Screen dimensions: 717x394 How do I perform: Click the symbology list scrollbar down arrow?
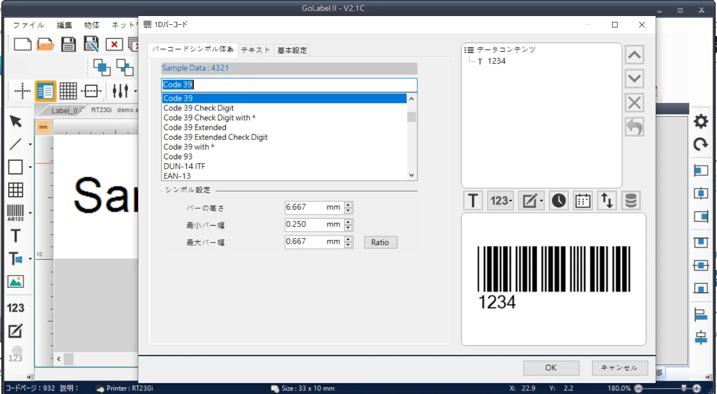pyautogui.click(x=412, y=175)
